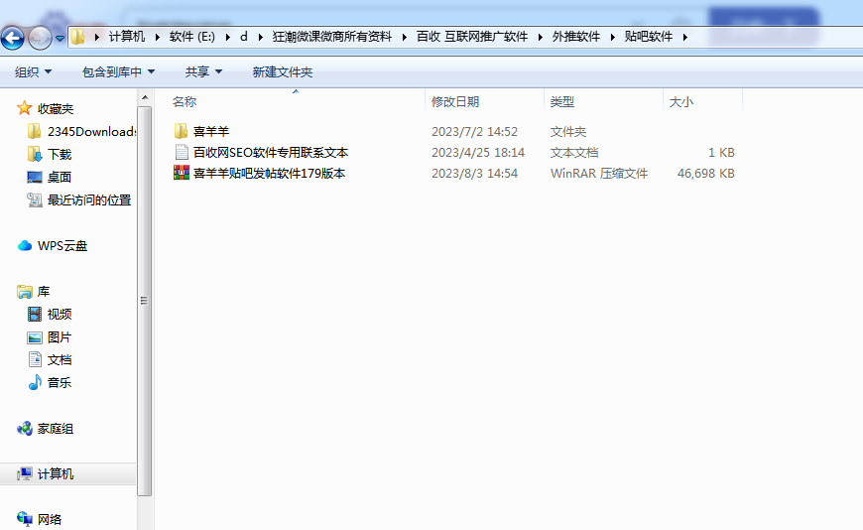Image resolution: width=863 pixels, height=530 pixels.
Task: Navigate to 计算机 in address bar
Action: [127, 37]
